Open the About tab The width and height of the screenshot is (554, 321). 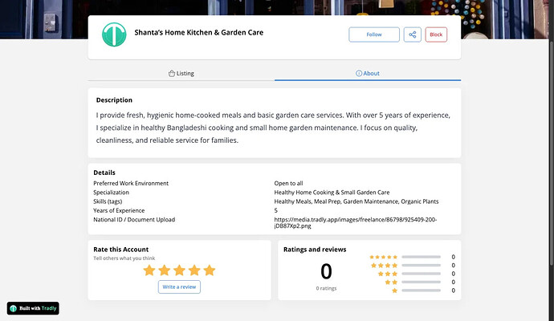pos(368,73)
